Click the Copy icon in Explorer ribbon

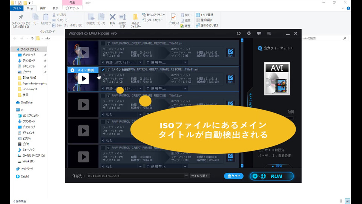coord(35,19)
